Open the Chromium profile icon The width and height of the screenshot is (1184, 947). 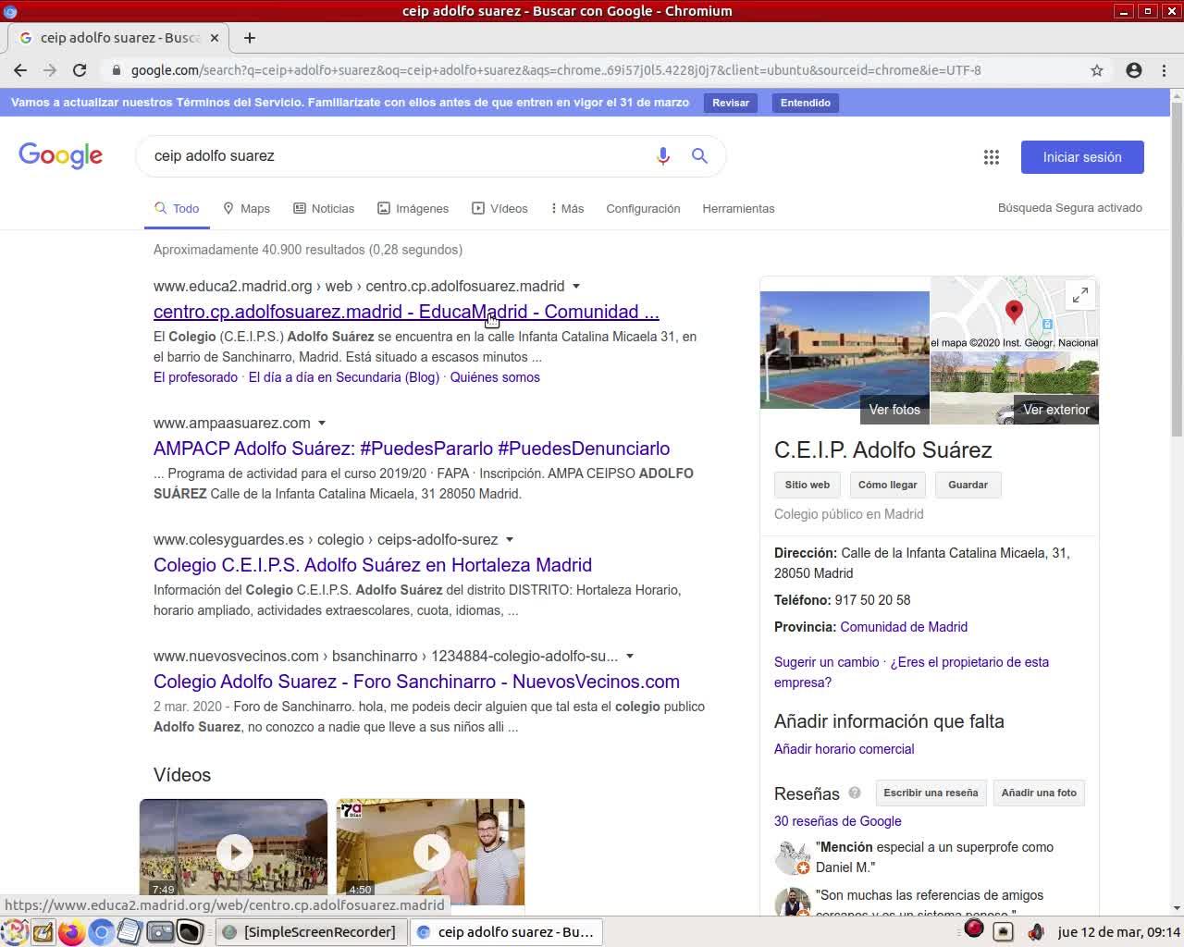click(x=1134, y=70)
